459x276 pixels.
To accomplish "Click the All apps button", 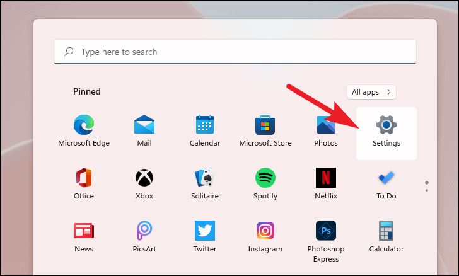I will pos(371,92).
